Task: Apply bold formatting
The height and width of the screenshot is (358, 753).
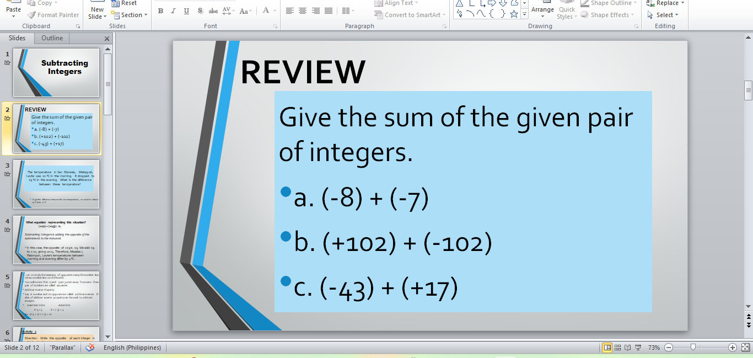Action: [160, 11]
